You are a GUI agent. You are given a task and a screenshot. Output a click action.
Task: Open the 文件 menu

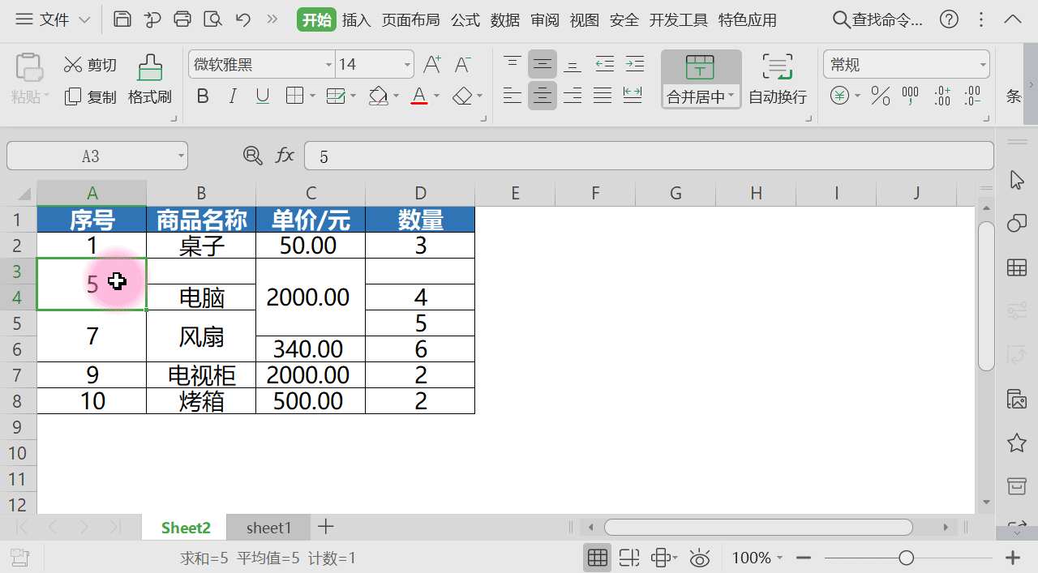click(53, 19)
